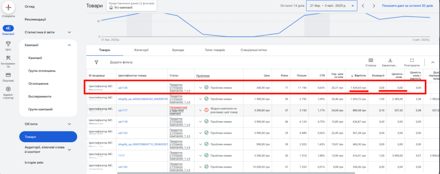440x174 pixels.
Task: Open the Інструменти wrench icon
Action: [x=8, y=58]
